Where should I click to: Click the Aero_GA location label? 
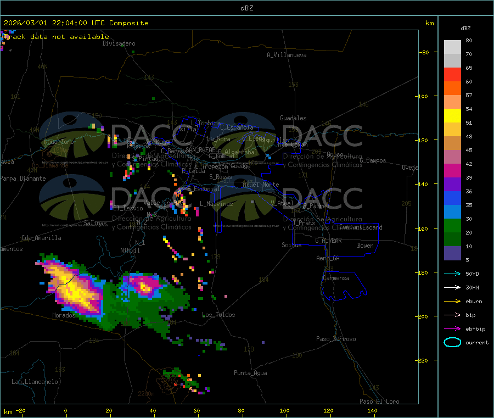pos(328,258)
